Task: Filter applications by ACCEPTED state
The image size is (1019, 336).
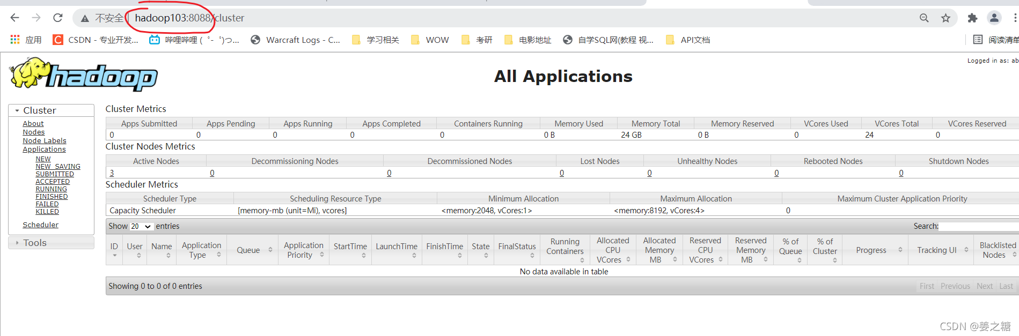Action: coord(53,182)
